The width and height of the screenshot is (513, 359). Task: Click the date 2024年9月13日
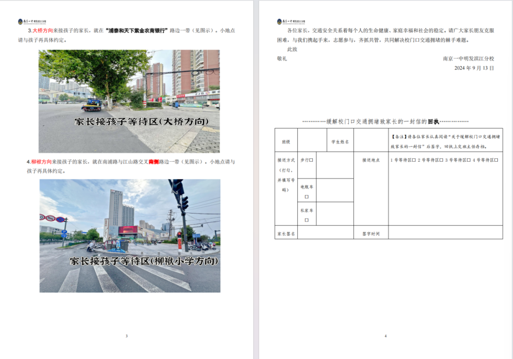pyautogui.click(x=474, y=68)
